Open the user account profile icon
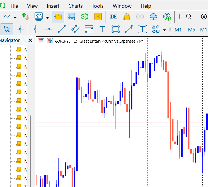Screen dimensions: 208x187 coord(204,17)
